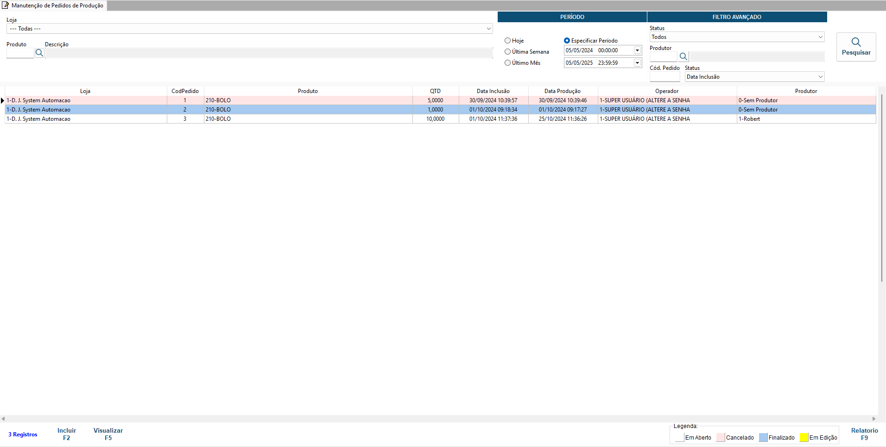This screenshot has width=886, height=447.
Task: Click the Incluir F2 button
Action: click(67, 434)
